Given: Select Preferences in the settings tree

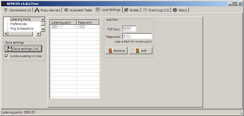Looking at the screenshot, I should click(x=18, y=24).
